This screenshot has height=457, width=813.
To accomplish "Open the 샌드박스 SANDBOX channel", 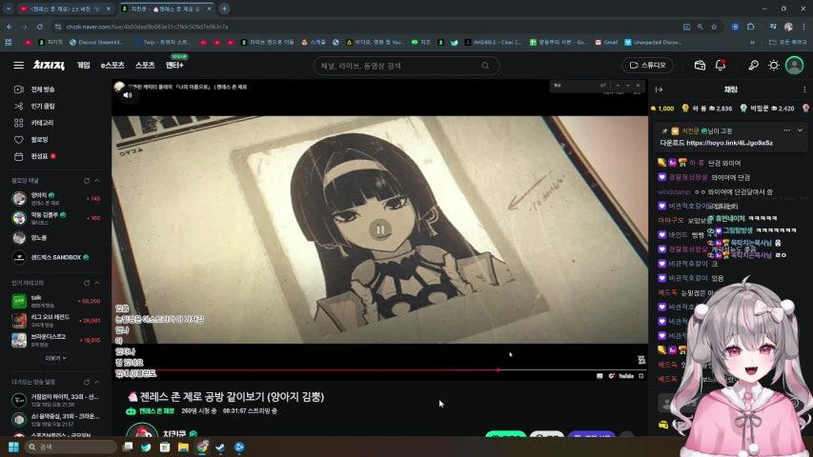I will (56, 257).
